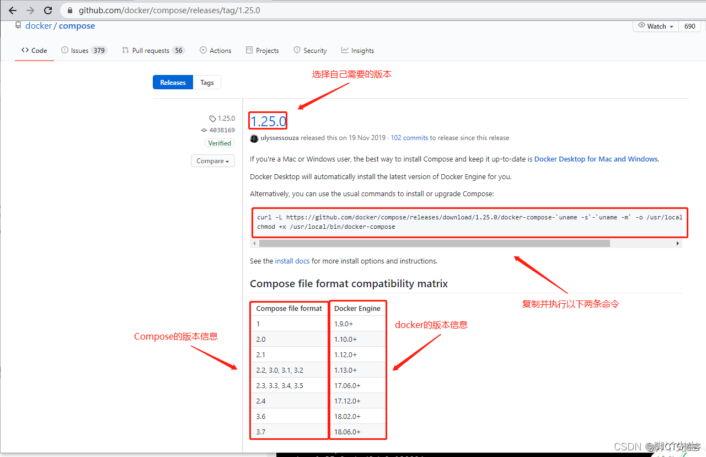Open the compose repository link
The width and height of the screenshot is (706, 457).
pyautogui.click(x=77, y=26)
